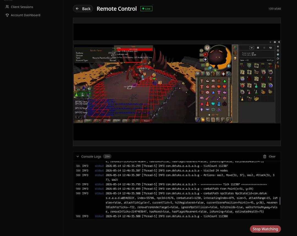Image resolution: width=297 pixels, height=236 pixels.
Task: Select the Private chat tab
Action: 108,121
